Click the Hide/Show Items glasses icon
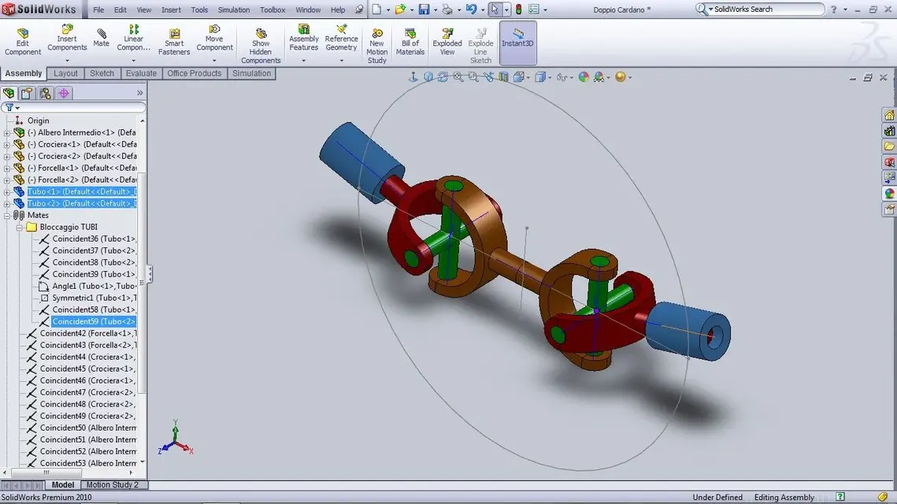 562,76
